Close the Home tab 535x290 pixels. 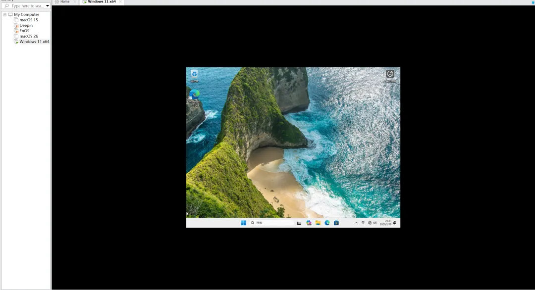pyautogui.click(x=75, y=1)
